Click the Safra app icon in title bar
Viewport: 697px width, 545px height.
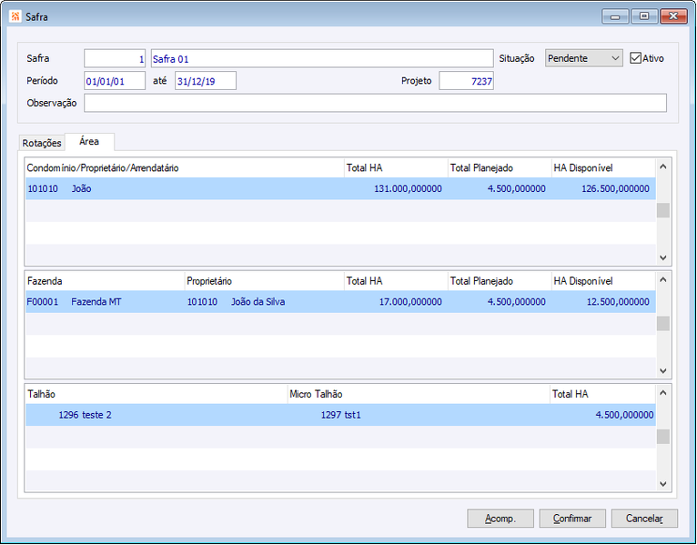15,16
